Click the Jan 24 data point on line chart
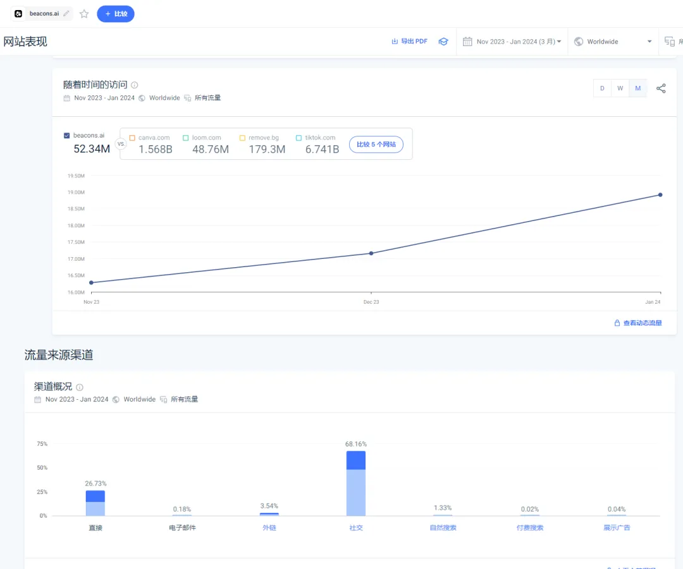Image resolution: width=683 pixels, height=569 pixels. pos(660,195)
